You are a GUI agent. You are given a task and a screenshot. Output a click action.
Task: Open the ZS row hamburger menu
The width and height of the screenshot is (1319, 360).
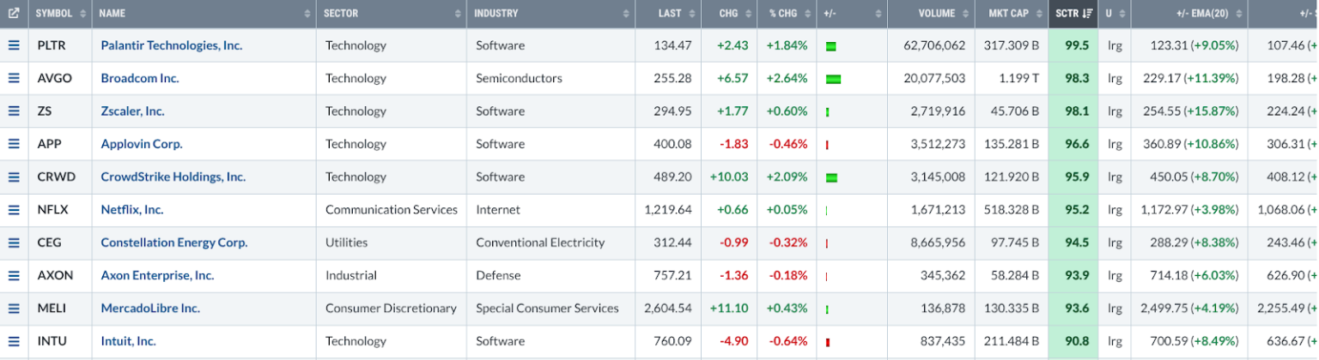pyautogui.click(x=14, y=111)
